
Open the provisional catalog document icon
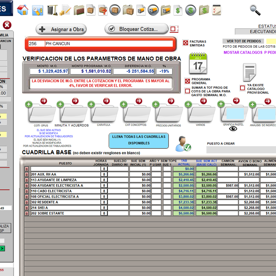[x=249, y=72]
